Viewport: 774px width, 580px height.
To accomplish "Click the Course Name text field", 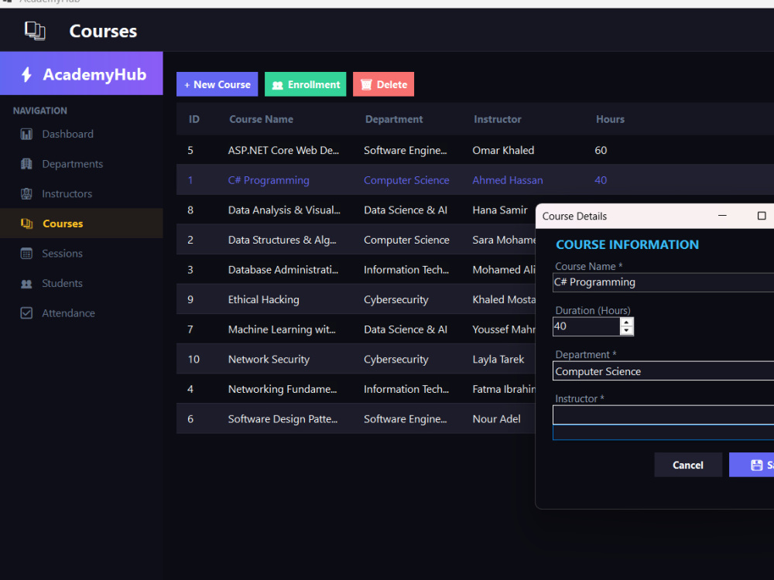I will pyautogui.click(x=663, y=282).
